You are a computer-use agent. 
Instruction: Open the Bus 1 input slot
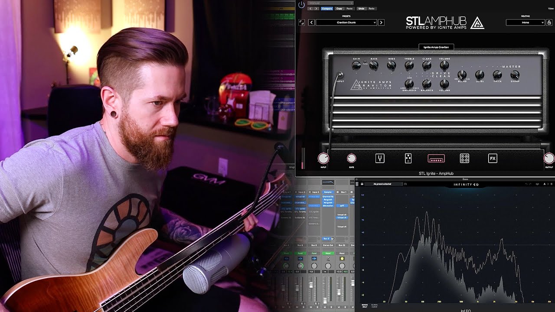[x=342, y=192]
